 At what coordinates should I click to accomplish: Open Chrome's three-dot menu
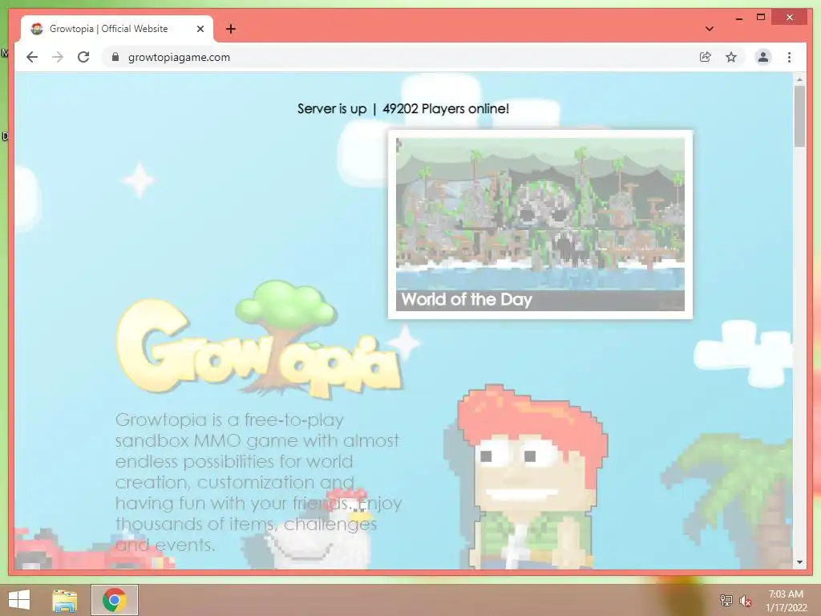click(789, 57)
